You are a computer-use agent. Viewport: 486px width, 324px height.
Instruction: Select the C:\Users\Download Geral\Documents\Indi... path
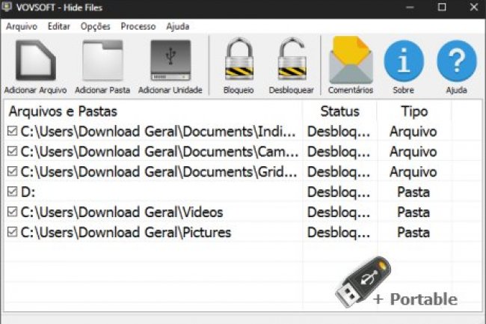pyautogui.click(x=158, y=132)
